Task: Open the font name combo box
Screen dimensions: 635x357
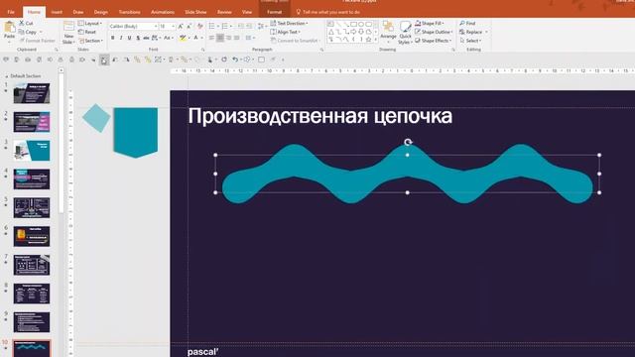Action: click(x=133, y=26)
